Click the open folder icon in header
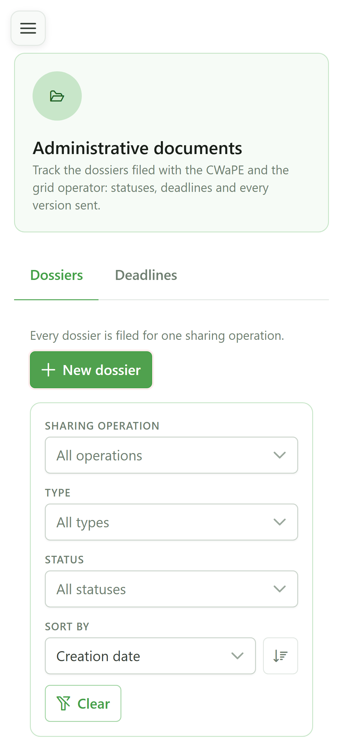 57,96
